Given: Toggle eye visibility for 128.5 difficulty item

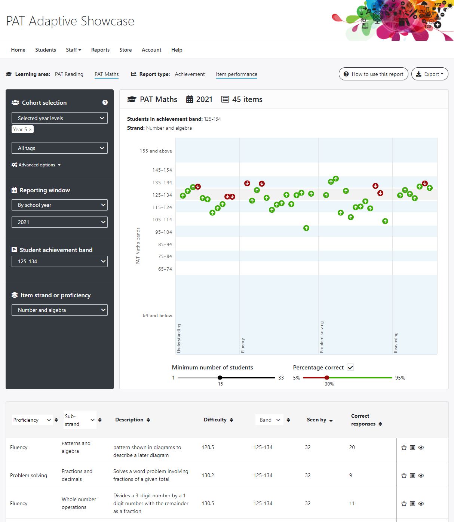Looking at the screenshot, I should [421, 448].
